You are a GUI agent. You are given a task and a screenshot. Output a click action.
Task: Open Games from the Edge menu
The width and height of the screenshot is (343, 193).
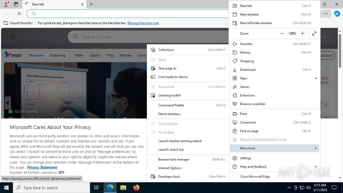(x=274, y=87)
